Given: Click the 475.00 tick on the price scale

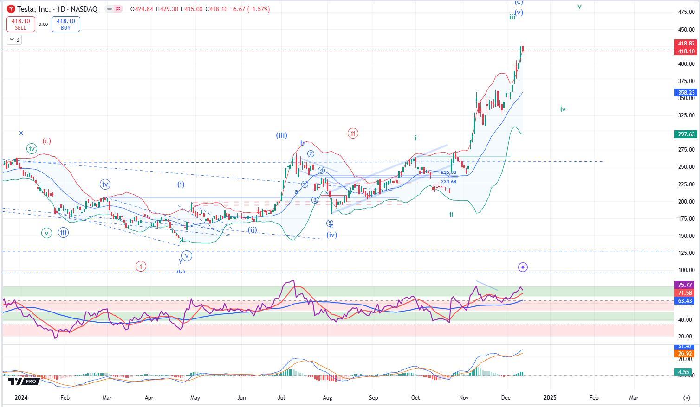Looking at the screenshot, I should pyautogui.click(x=686, y=12).
